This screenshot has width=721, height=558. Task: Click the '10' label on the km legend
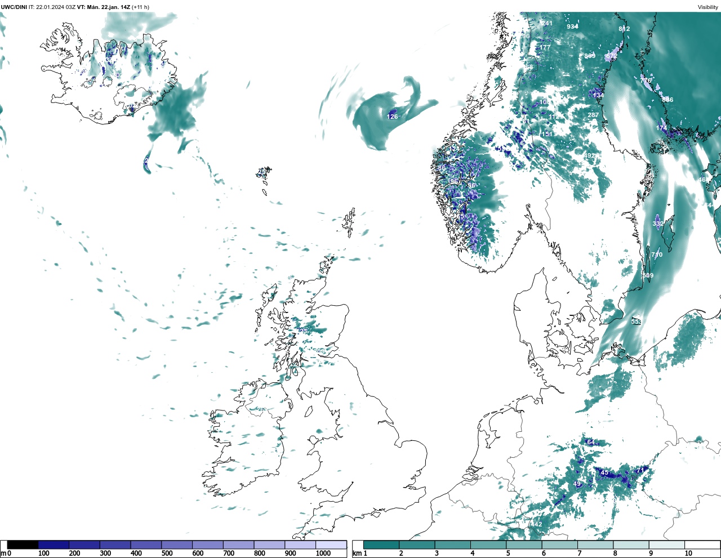tap(688, 553)
